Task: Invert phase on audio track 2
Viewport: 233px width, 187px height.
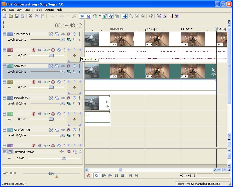Action: click(x=39, y=50)
